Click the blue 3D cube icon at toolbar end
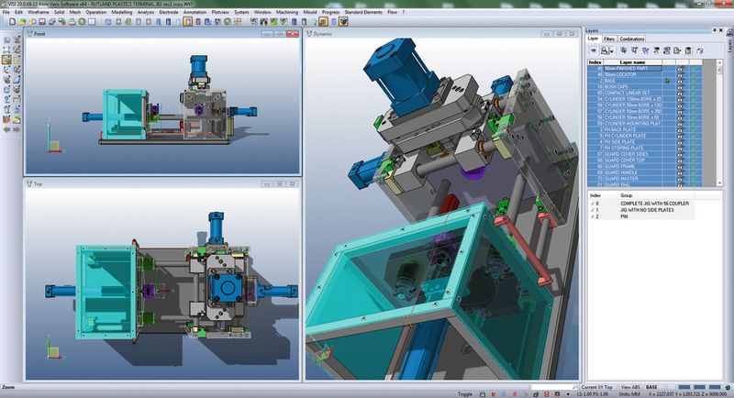734x398 pixels. point(343,21)
